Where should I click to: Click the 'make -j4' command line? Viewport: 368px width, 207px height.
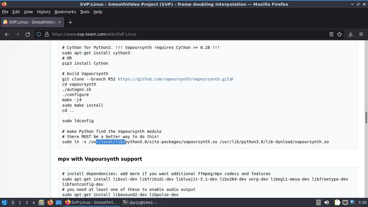click(x=72, y=100)
